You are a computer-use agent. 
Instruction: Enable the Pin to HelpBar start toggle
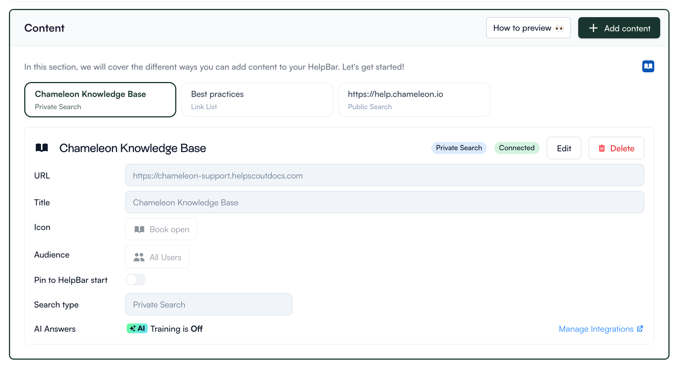(x=136, y=280)
